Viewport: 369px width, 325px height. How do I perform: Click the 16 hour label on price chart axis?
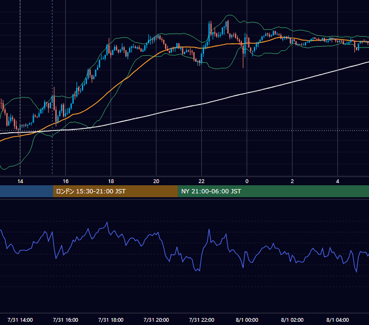(x=66, y=181)
